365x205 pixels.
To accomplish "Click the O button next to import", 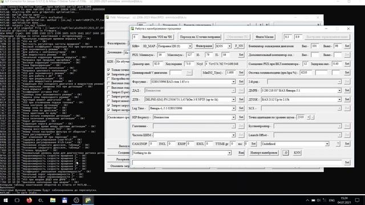I will tap(286, 153).
